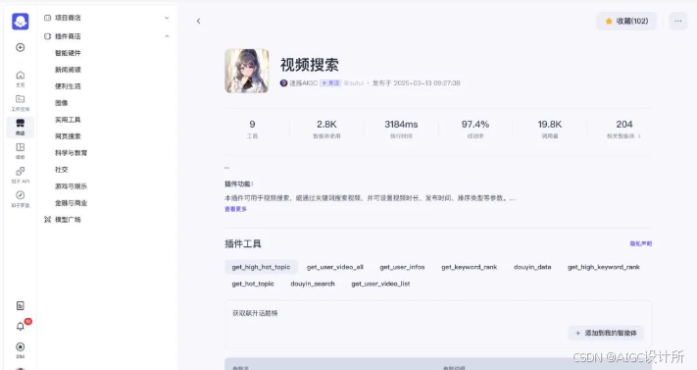Click the 204 related agents count
The width and height of the screenshot is (697, 370).
(x=624, y=125)
